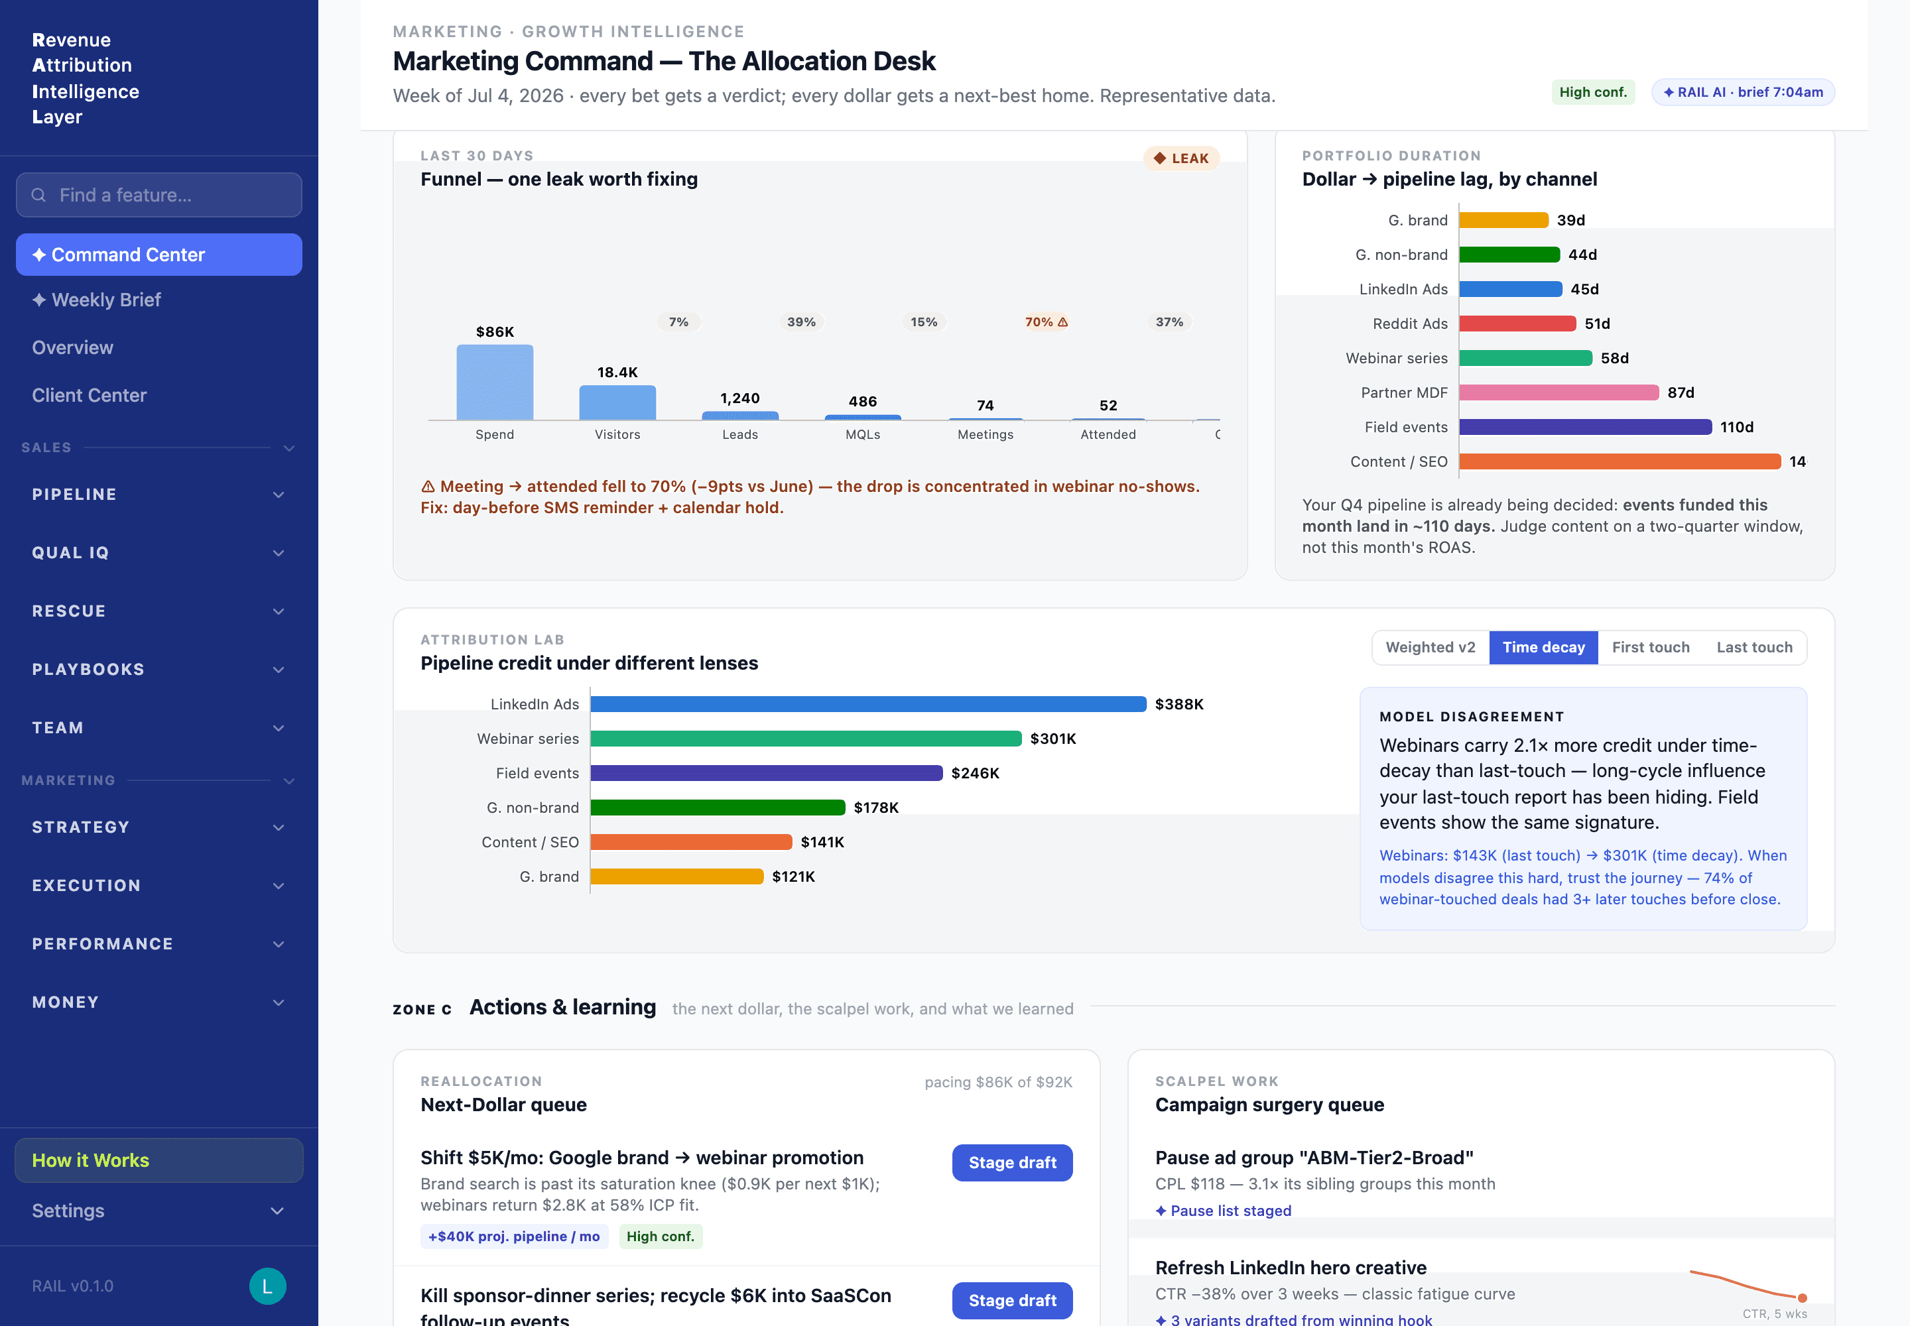Expand the PERFORMANCE menu
1910x1326 pixels.
[159, 944]
